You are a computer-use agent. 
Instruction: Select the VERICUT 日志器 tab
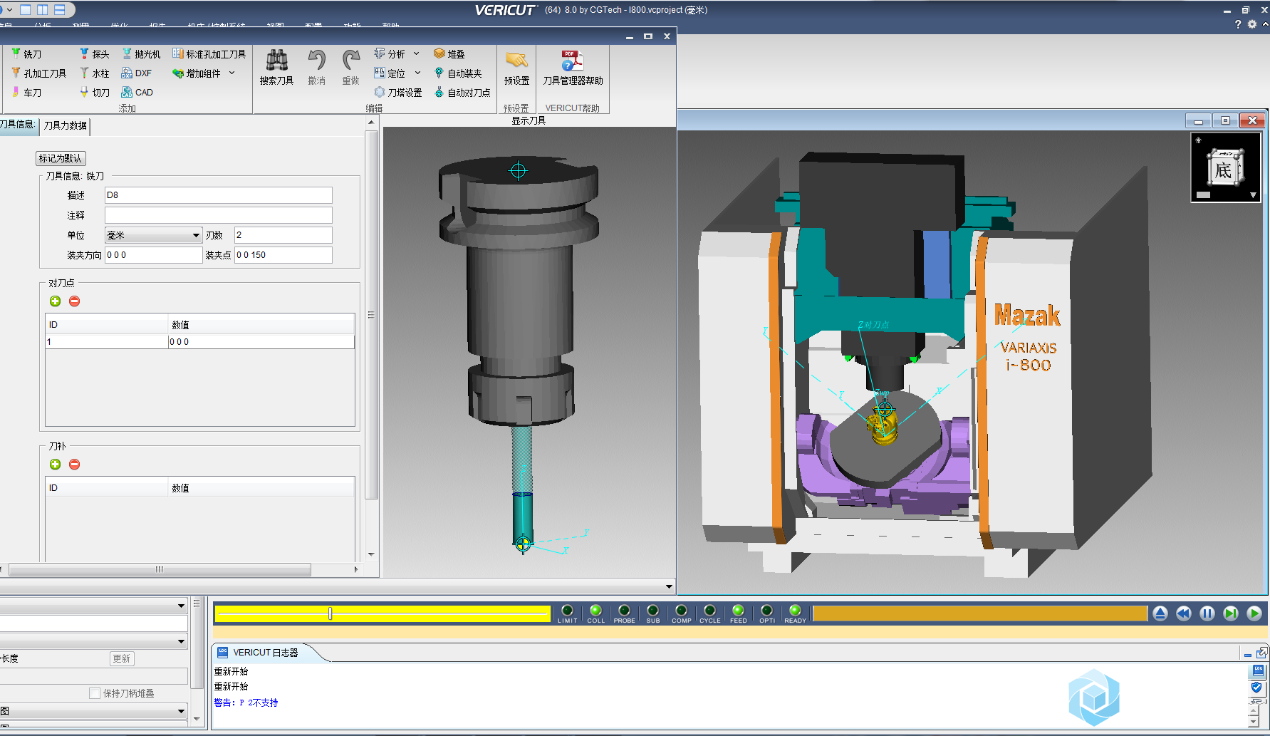tap(265, 653)
